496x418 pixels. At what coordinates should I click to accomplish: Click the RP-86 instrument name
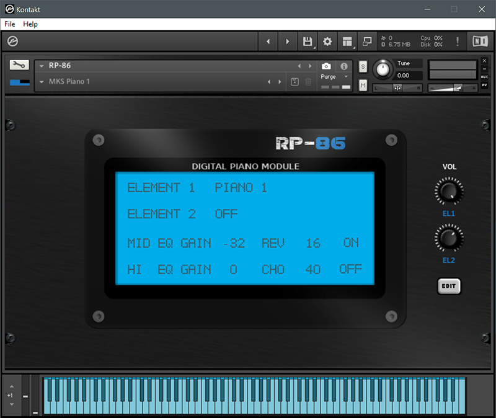pyautogui.click(x=60, y=66)
